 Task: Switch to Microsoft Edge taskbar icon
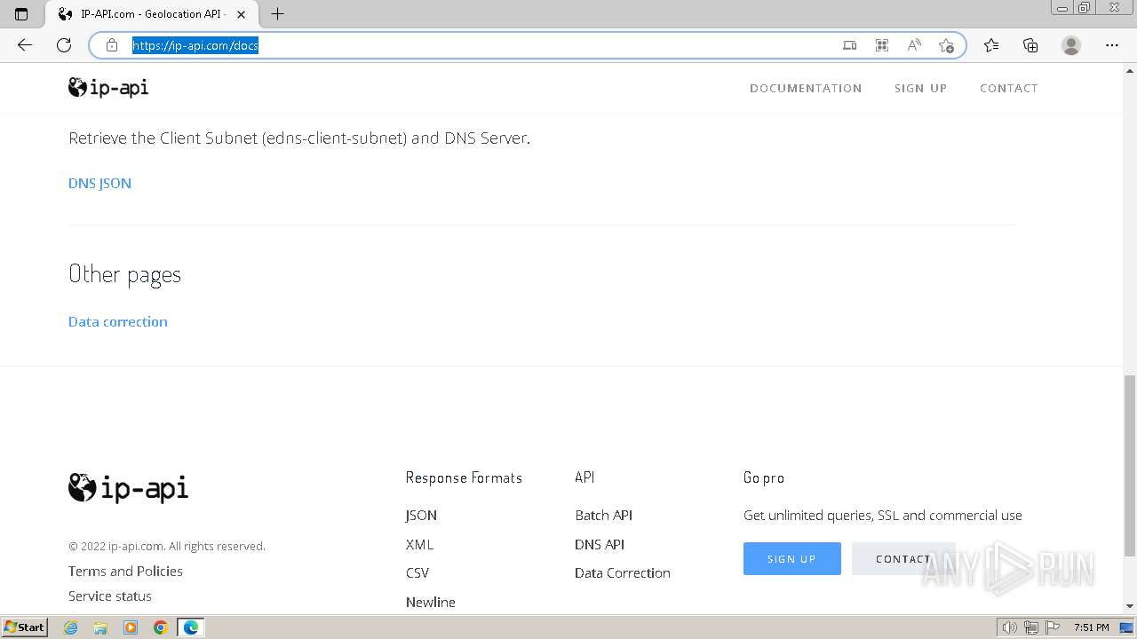191,627
